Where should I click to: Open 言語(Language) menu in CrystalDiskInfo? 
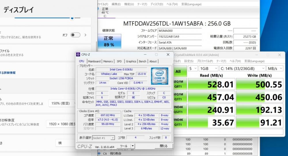point(192,4)
